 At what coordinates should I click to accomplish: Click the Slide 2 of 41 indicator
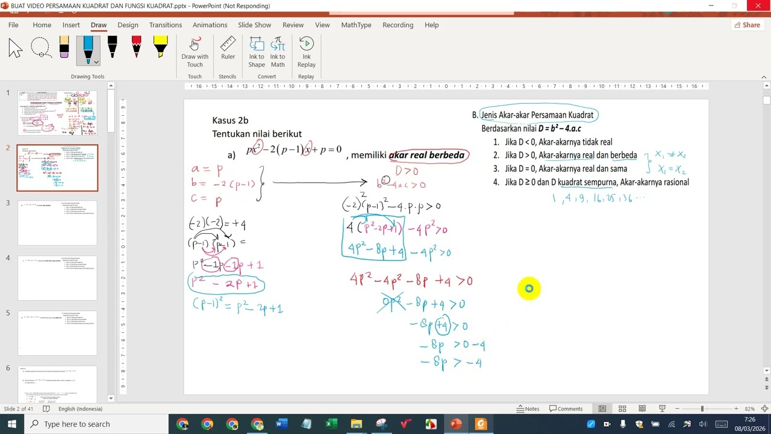[19, 409]
